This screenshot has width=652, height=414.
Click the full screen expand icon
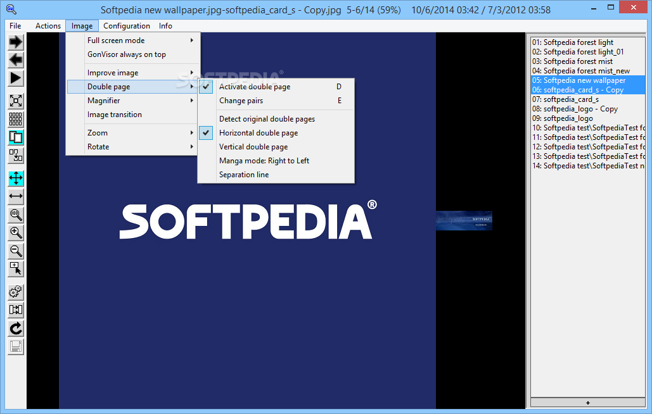pyautogui.click(x=16, y=101)
